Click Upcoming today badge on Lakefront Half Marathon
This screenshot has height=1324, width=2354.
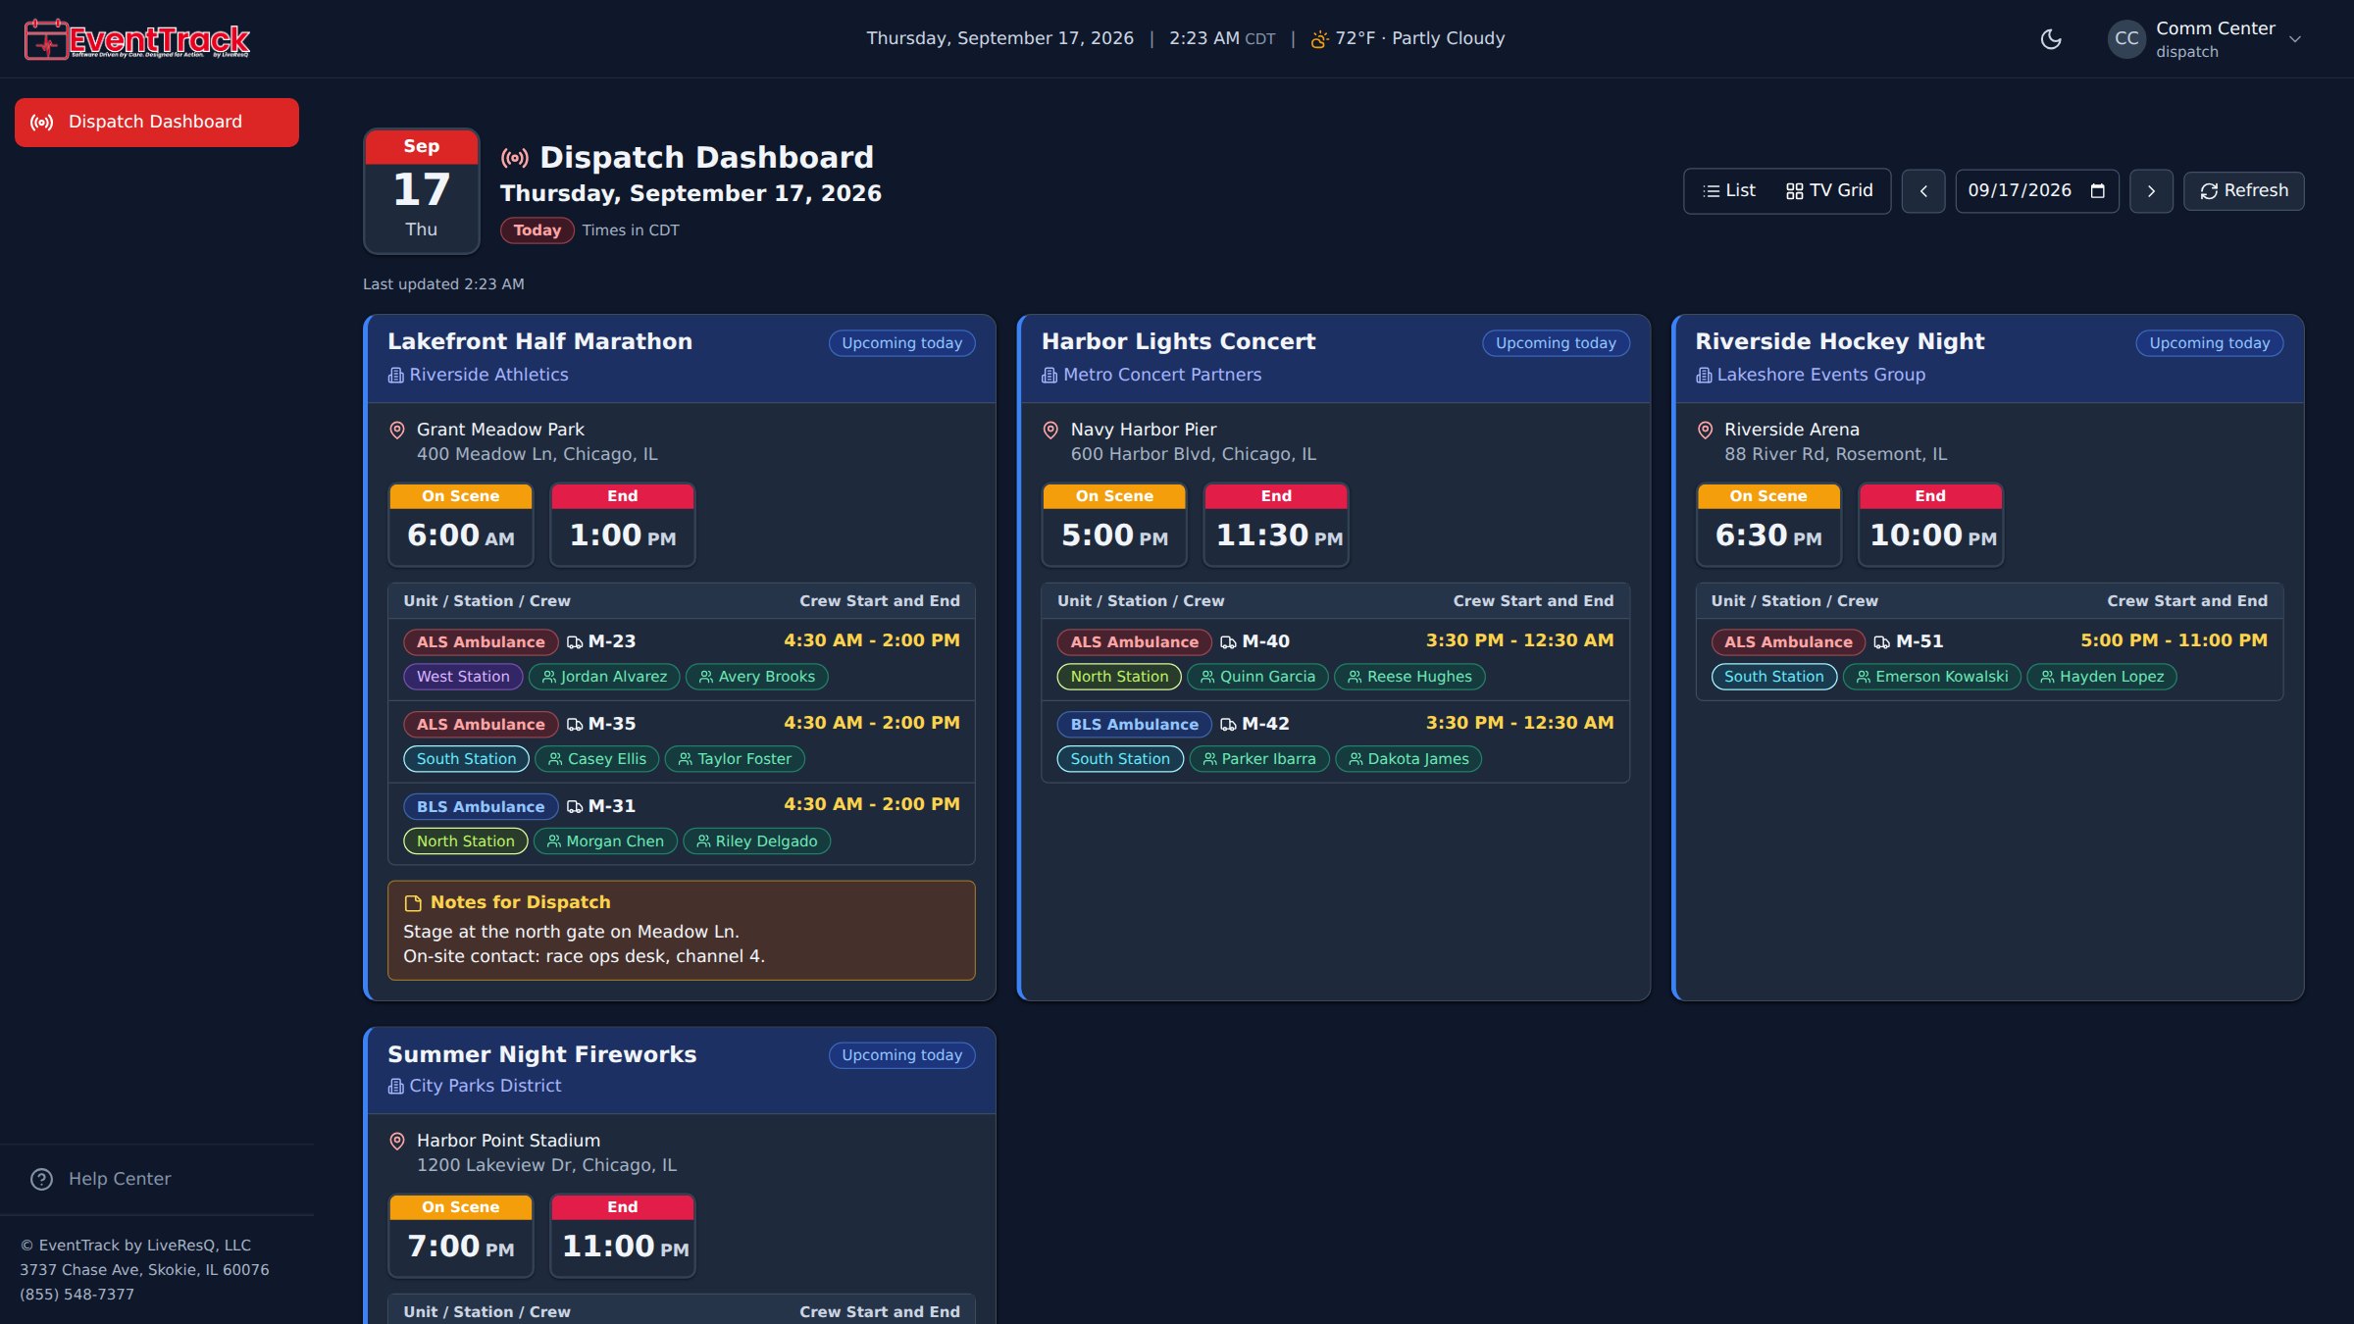901,343
